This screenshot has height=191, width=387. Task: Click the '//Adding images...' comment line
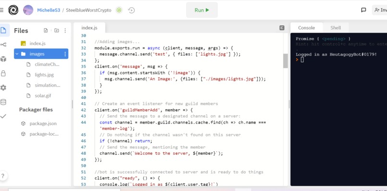(x=117, y=42)
